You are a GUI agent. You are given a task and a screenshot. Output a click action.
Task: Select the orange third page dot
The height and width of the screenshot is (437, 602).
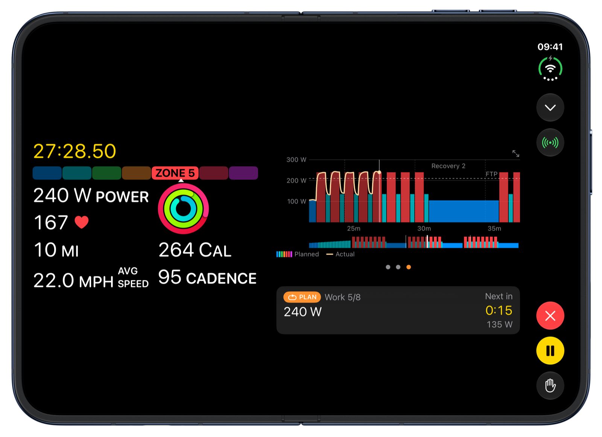coord(409,267)
